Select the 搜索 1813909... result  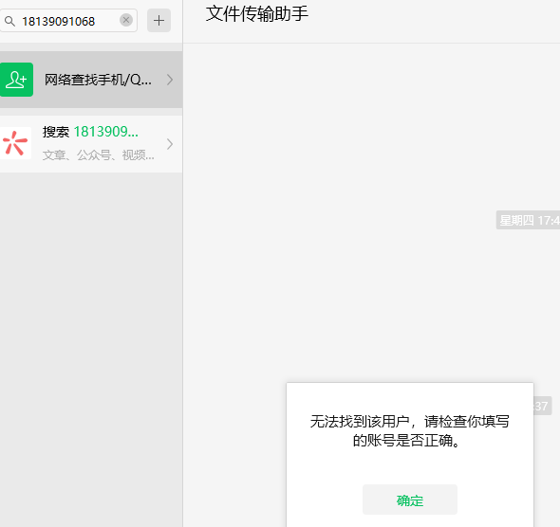coord(91,144)
